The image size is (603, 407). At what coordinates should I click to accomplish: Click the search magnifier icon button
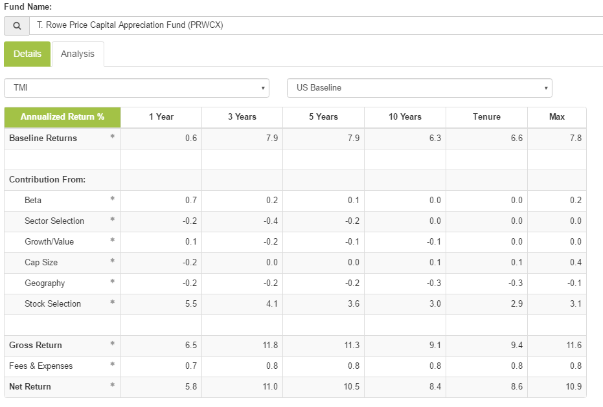17,26
